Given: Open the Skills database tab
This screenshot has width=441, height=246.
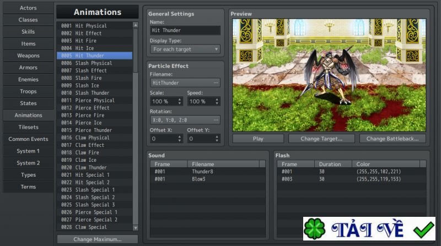Looking at the screenshot, I should 28,32.
